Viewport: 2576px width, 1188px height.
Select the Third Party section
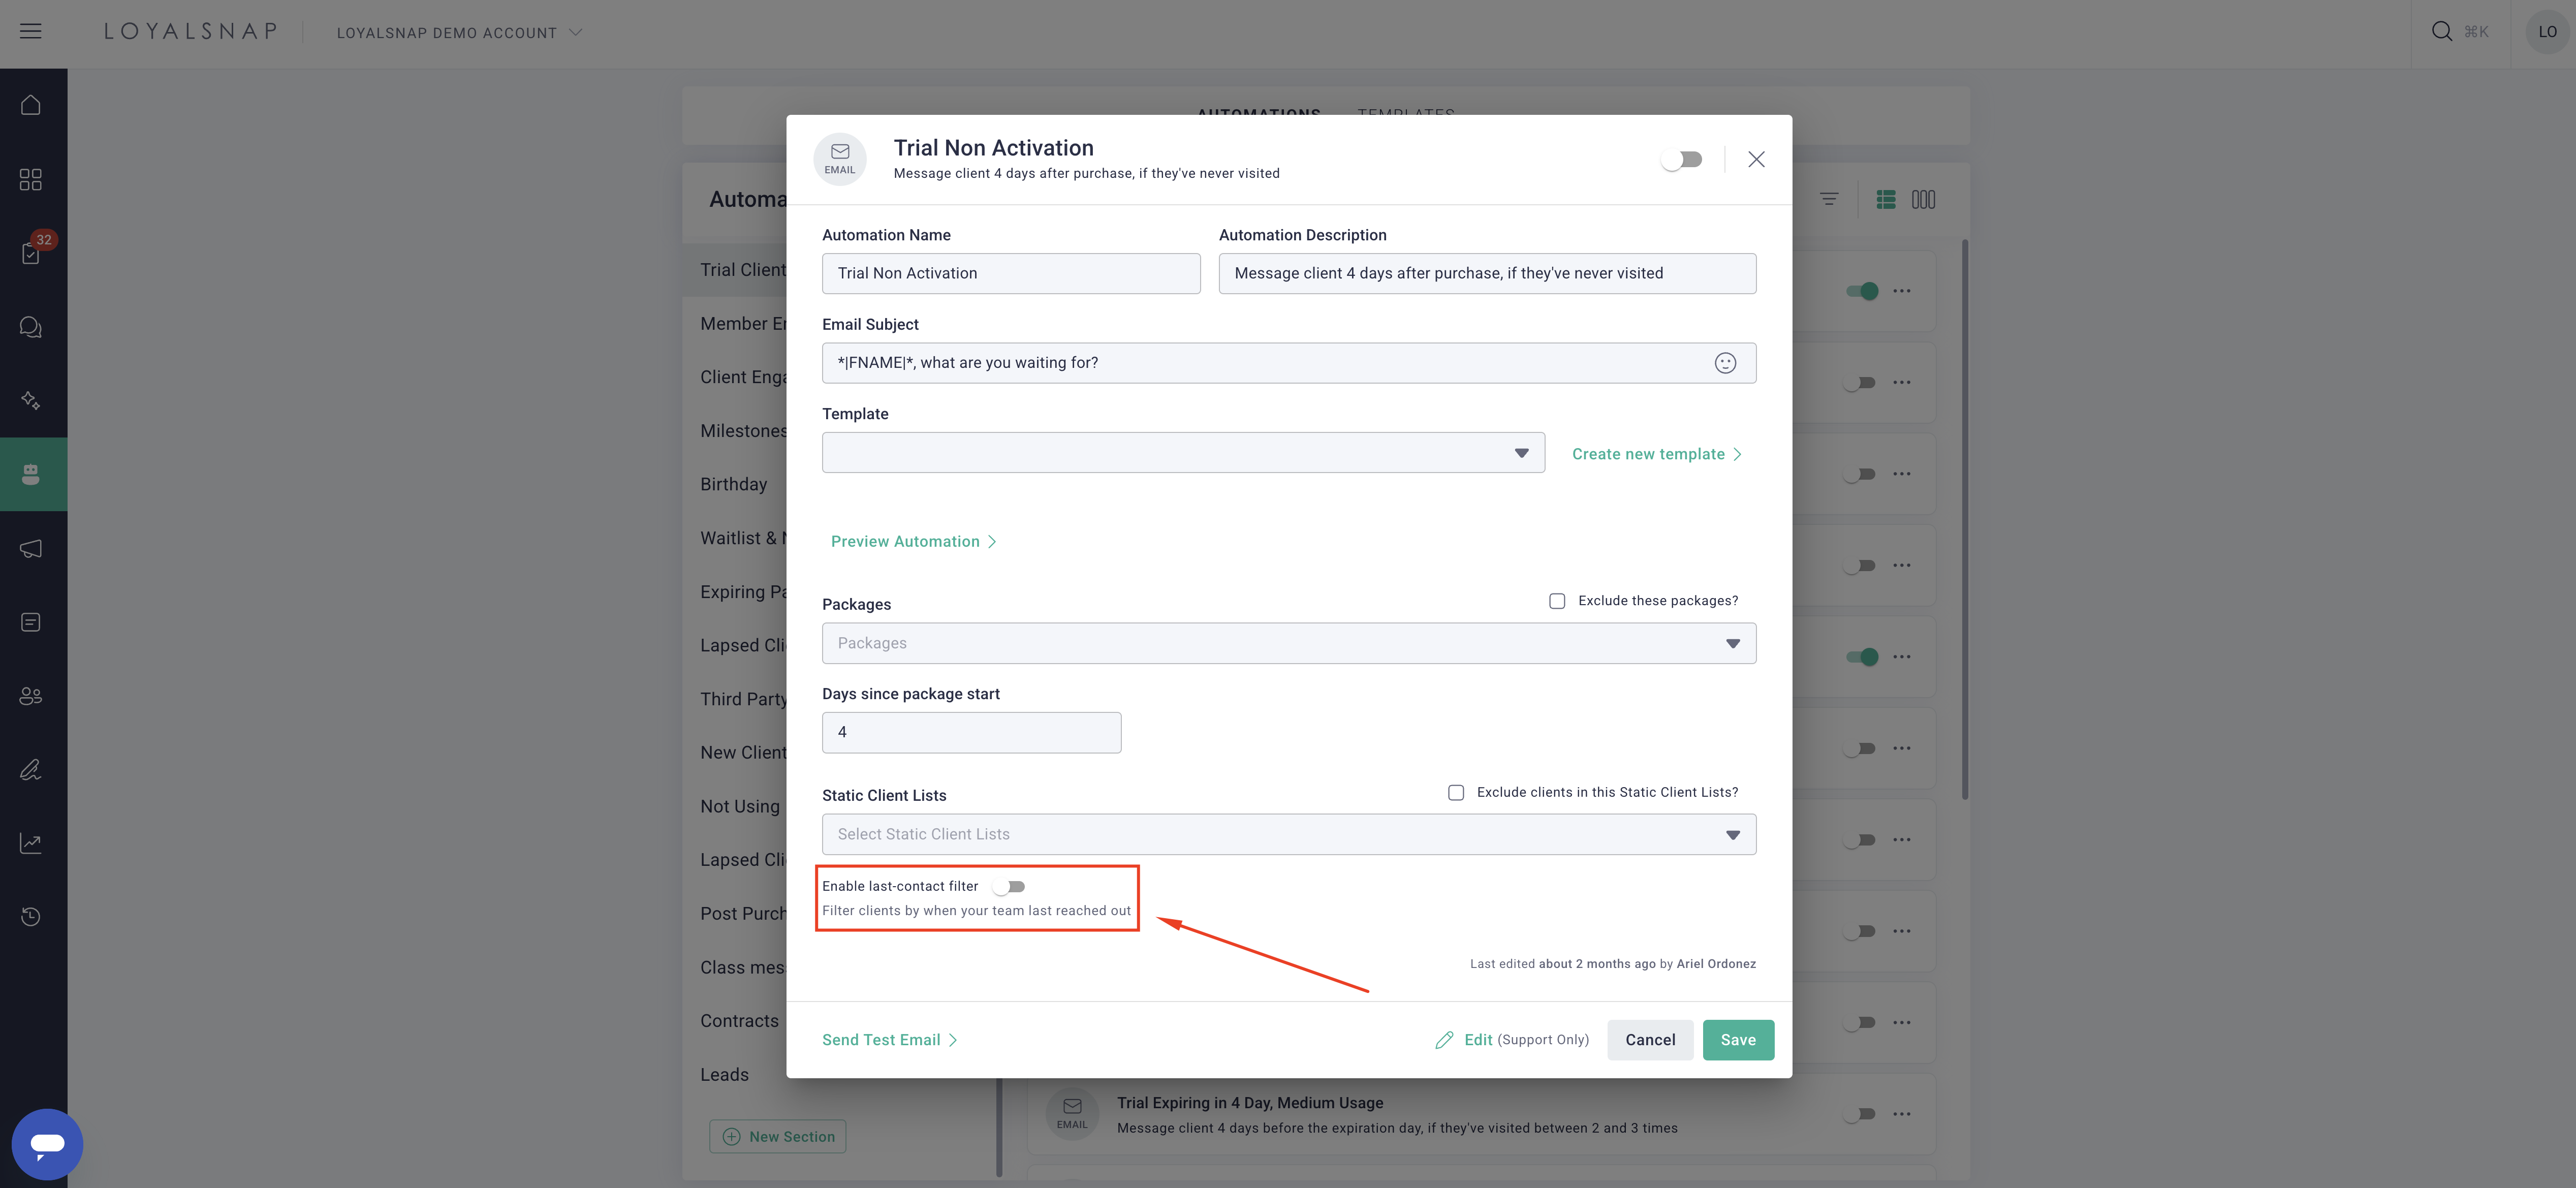pos(743,699)
